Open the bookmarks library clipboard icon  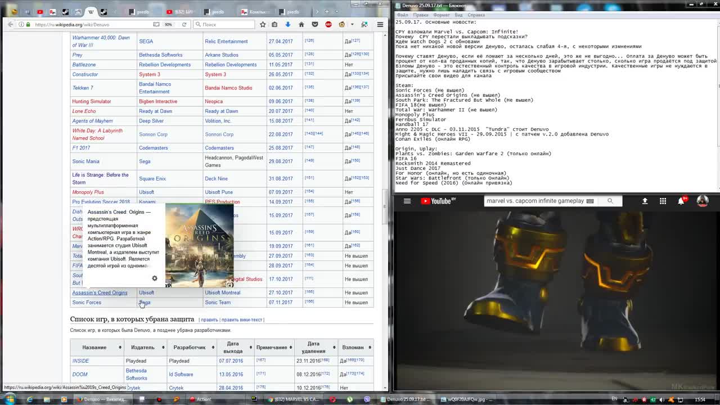tap(274, 25)
